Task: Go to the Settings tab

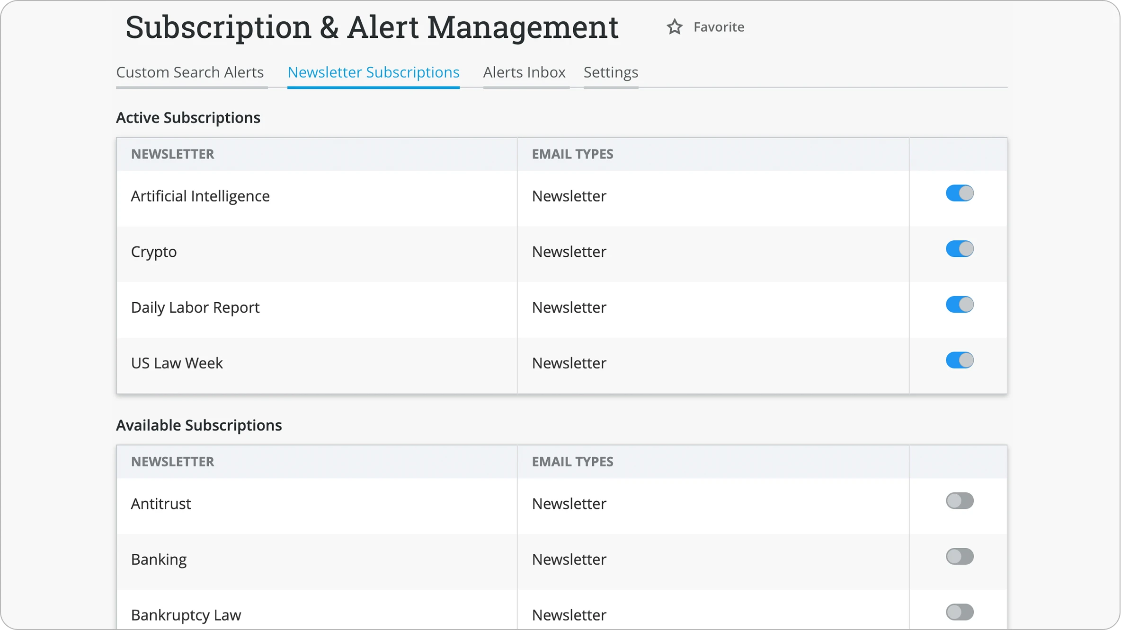Action: pos(611,72)
